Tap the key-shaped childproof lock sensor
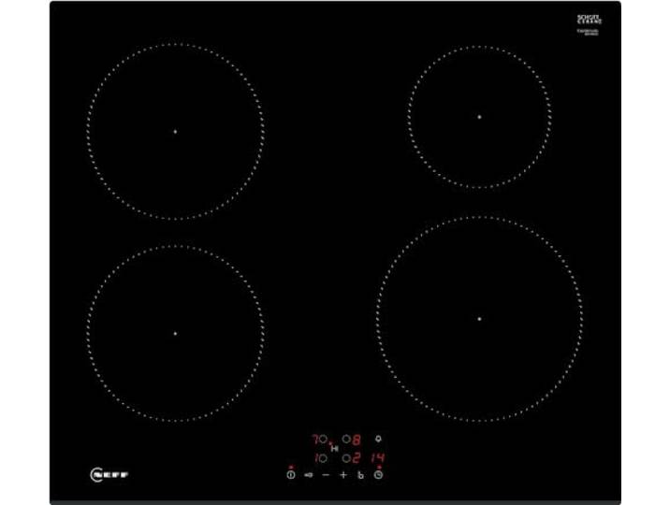 click(x=309, y=475)
